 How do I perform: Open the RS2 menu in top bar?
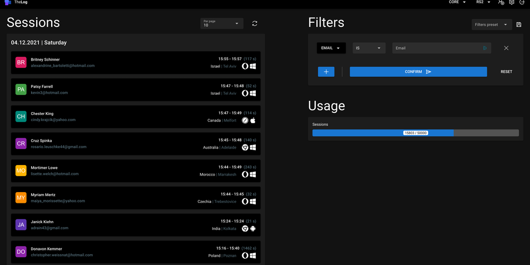[x=483, y=3]
